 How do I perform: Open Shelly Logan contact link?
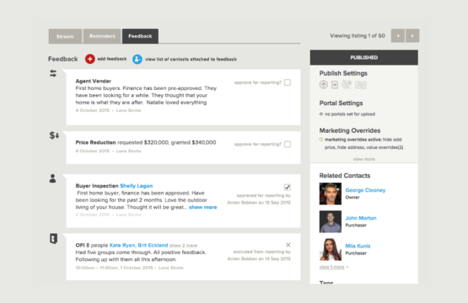(x=137, y=186)
